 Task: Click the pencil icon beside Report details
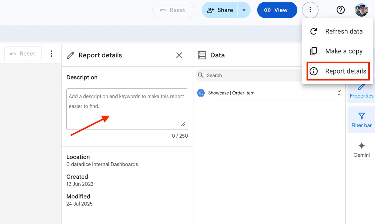click(x=71, y=55)
